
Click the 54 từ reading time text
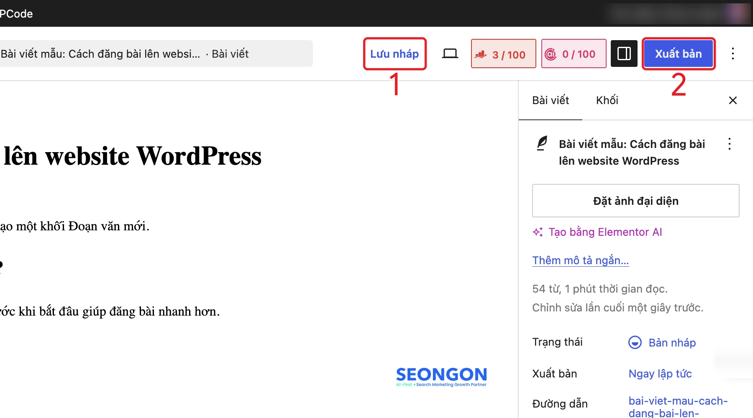(x=600, y=289)
